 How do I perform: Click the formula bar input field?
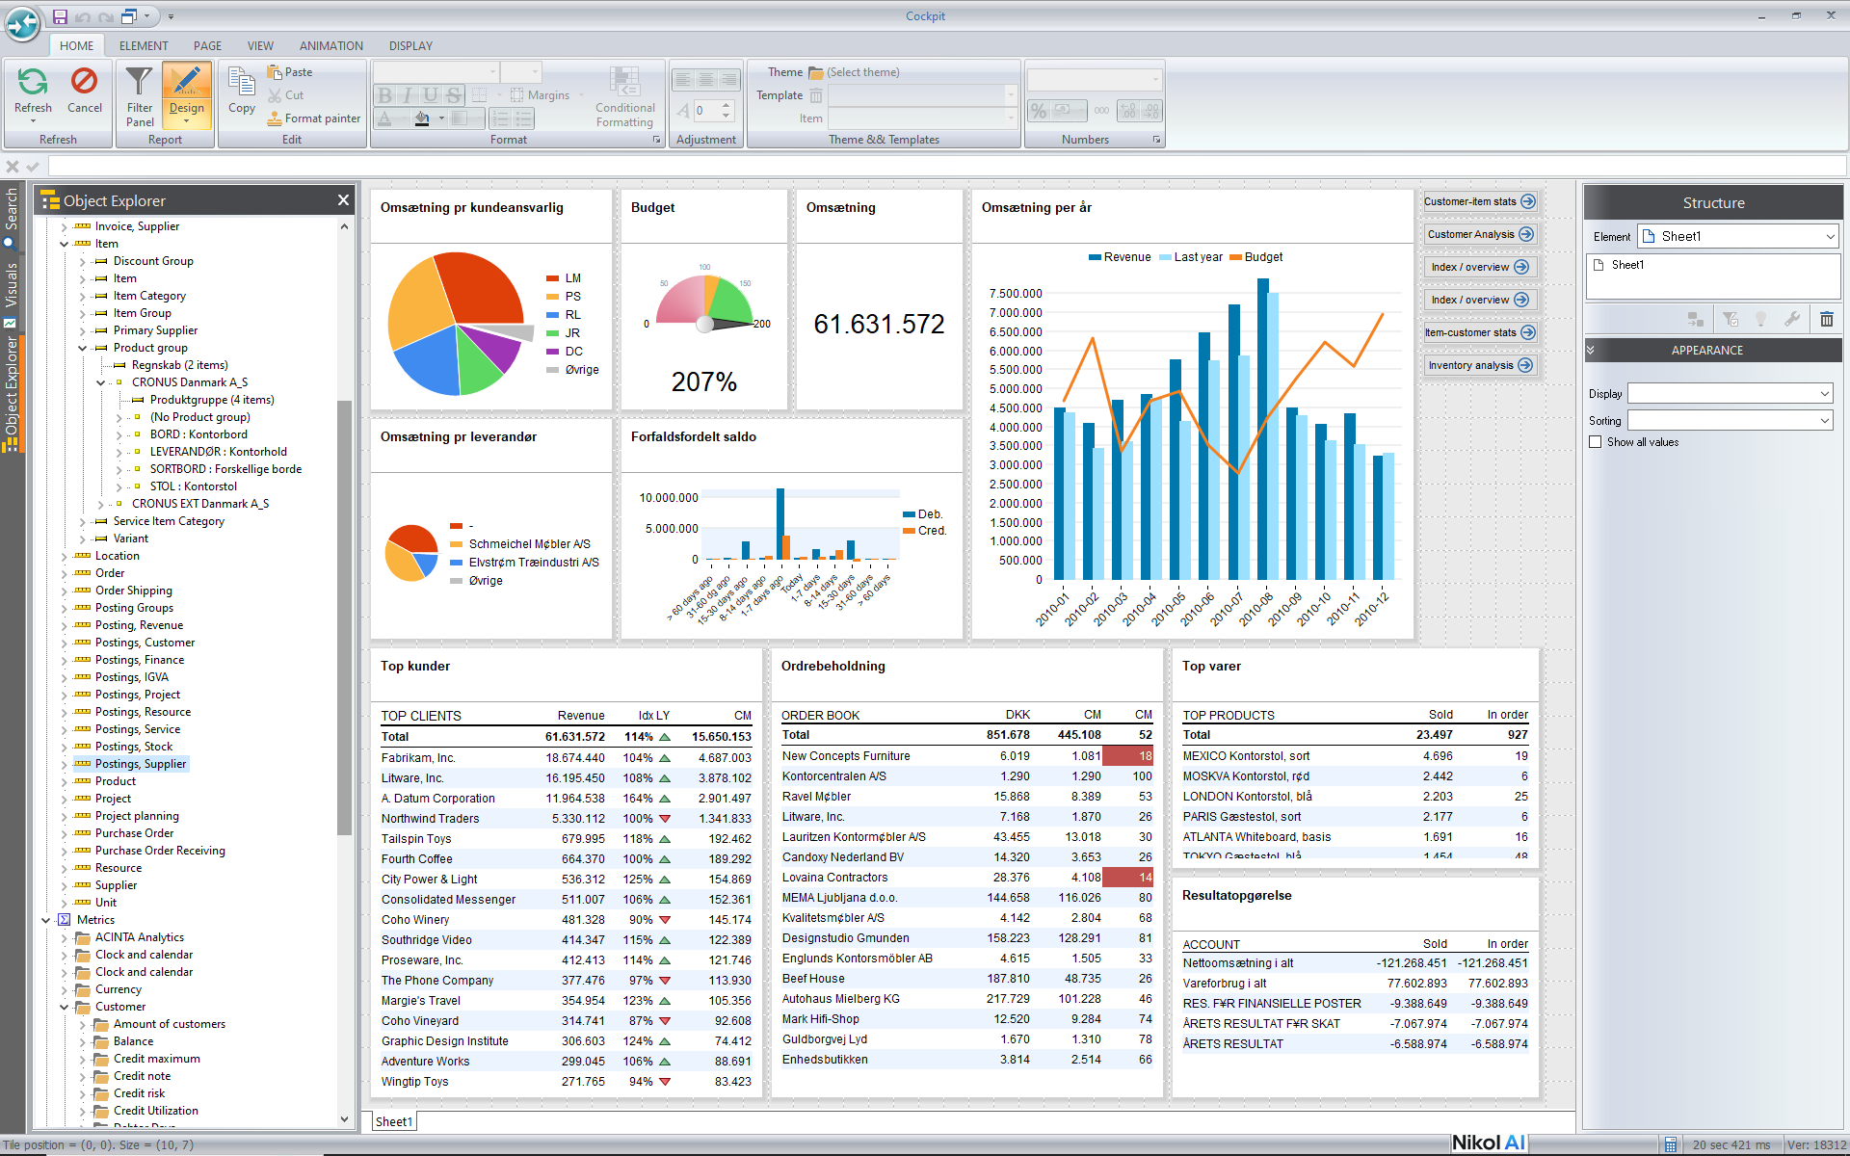946,166
